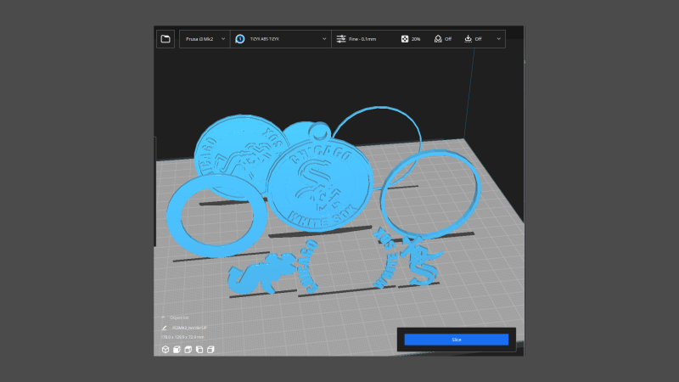Click the print settings sliders icon
This screenshot has height=382, width=679.
341,39
